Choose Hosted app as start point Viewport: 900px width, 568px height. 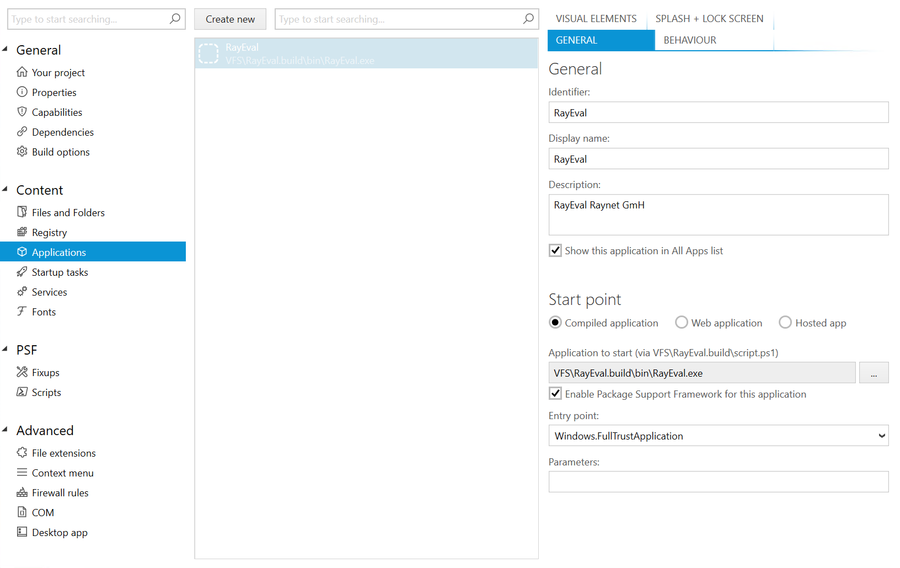pos(785,322)
